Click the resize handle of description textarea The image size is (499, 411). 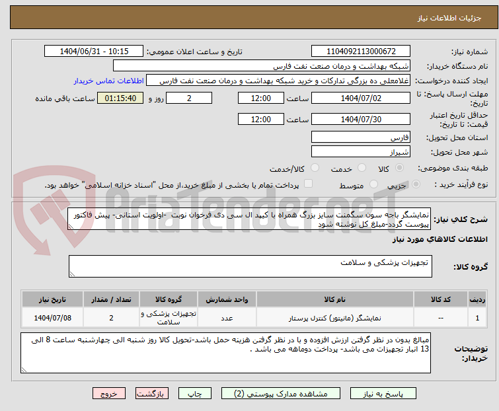click(71, 227)
